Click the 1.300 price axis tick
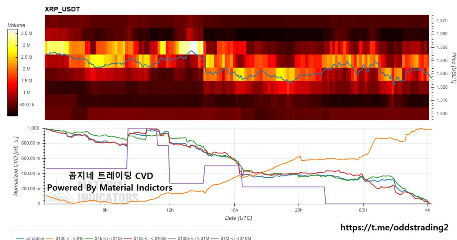 [442, 114]
